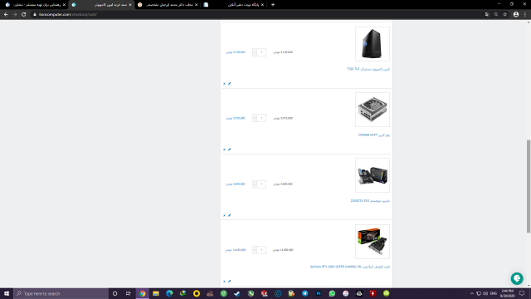This screenshot has width=531, height=299.
Task: Close the third browser tab
Action: pyautogui.click(x=196, y=5)
